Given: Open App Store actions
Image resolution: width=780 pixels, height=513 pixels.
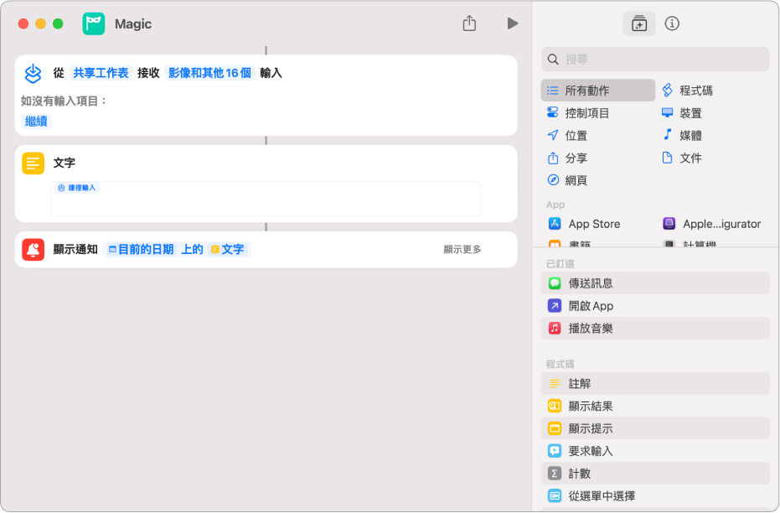Looking at the screenshot, I should coord(584,224).
